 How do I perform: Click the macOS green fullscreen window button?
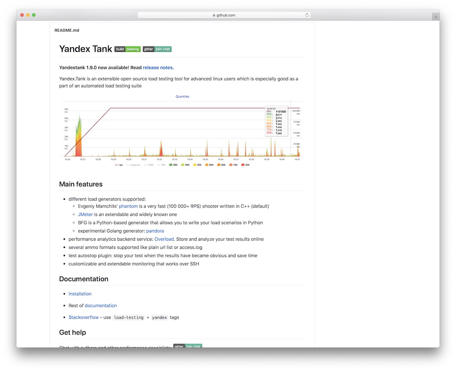point(34,15)
